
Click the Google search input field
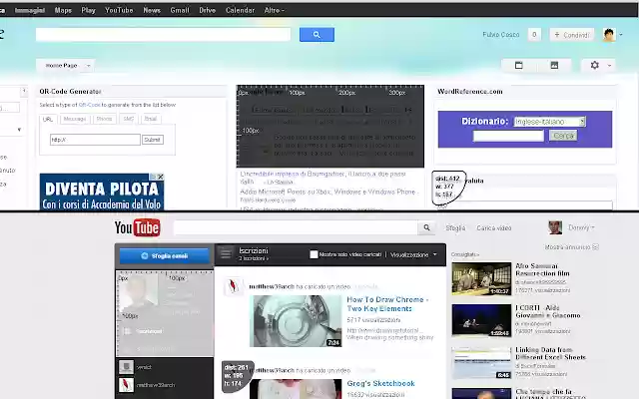click(x=163, y=35)
